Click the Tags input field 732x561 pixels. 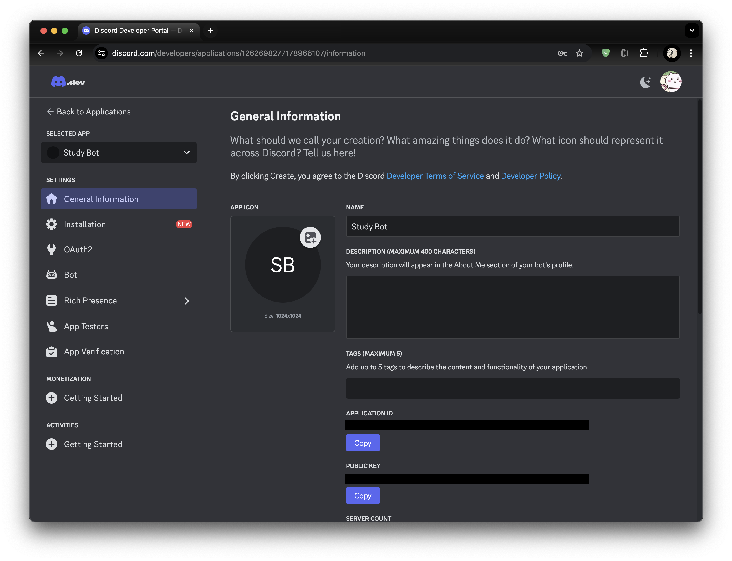(x=512, y=388)
